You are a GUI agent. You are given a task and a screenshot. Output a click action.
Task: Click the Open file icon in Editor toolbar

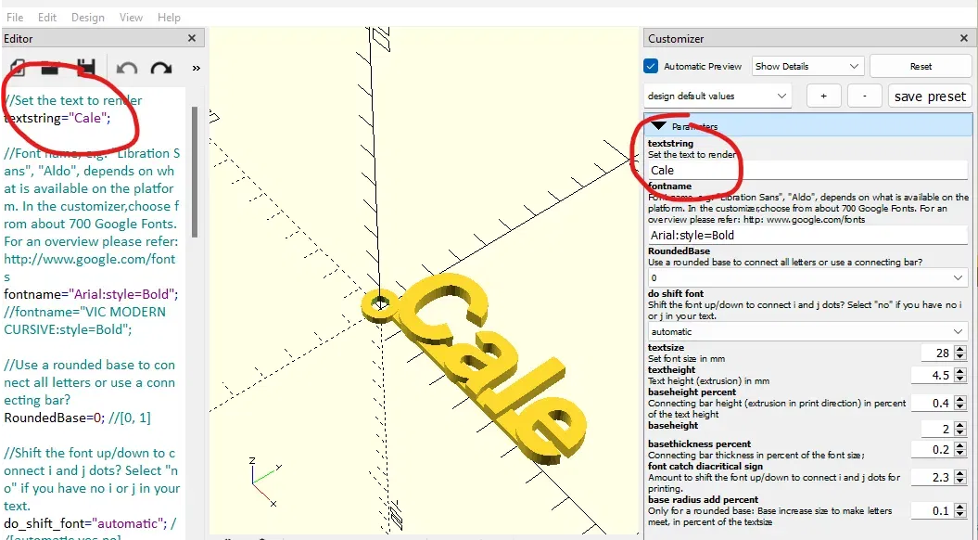50,68
